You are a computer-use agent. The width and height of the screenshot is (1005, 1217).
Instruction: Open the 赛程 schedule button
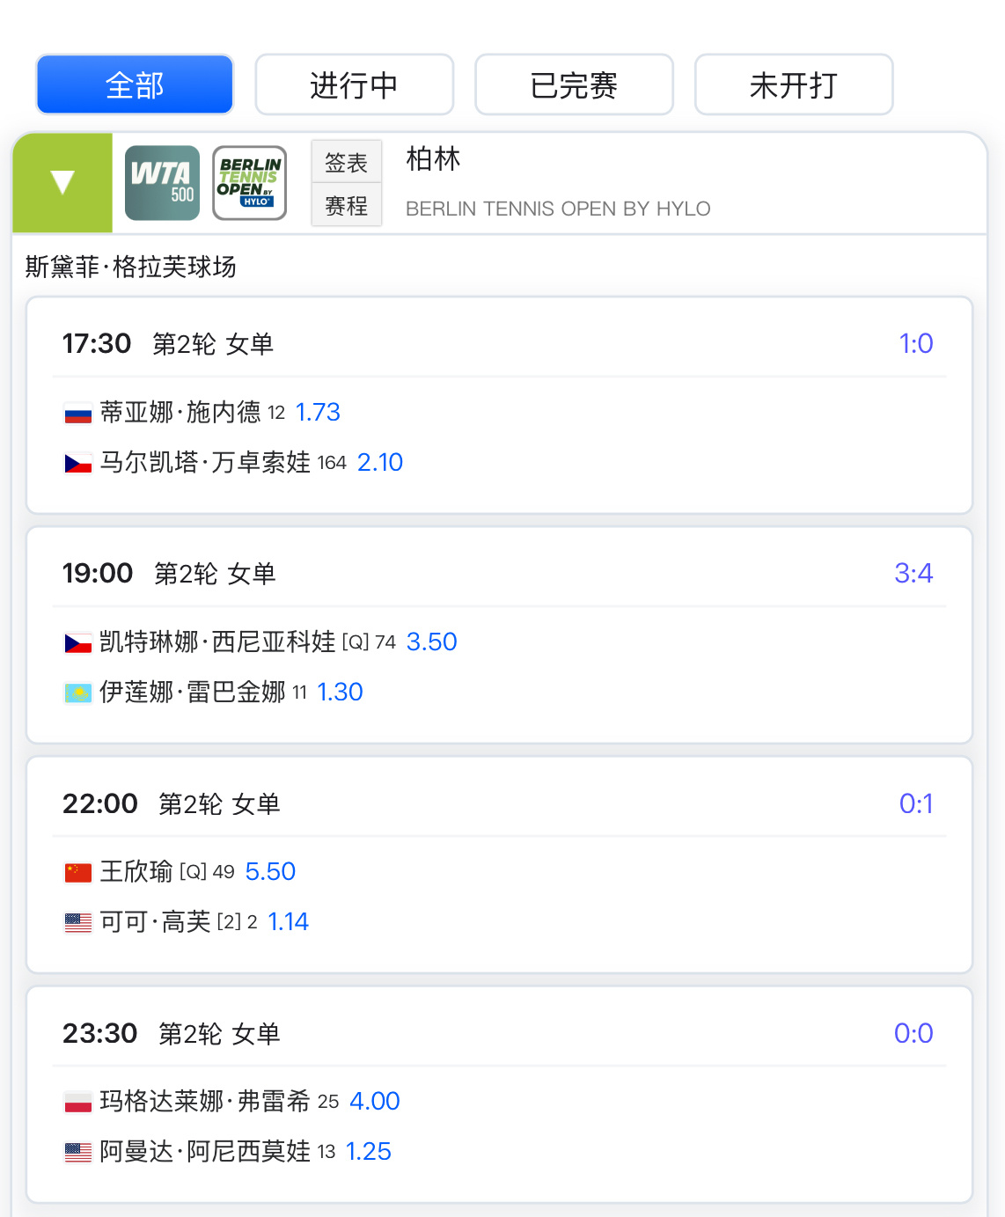click(347, 206)
